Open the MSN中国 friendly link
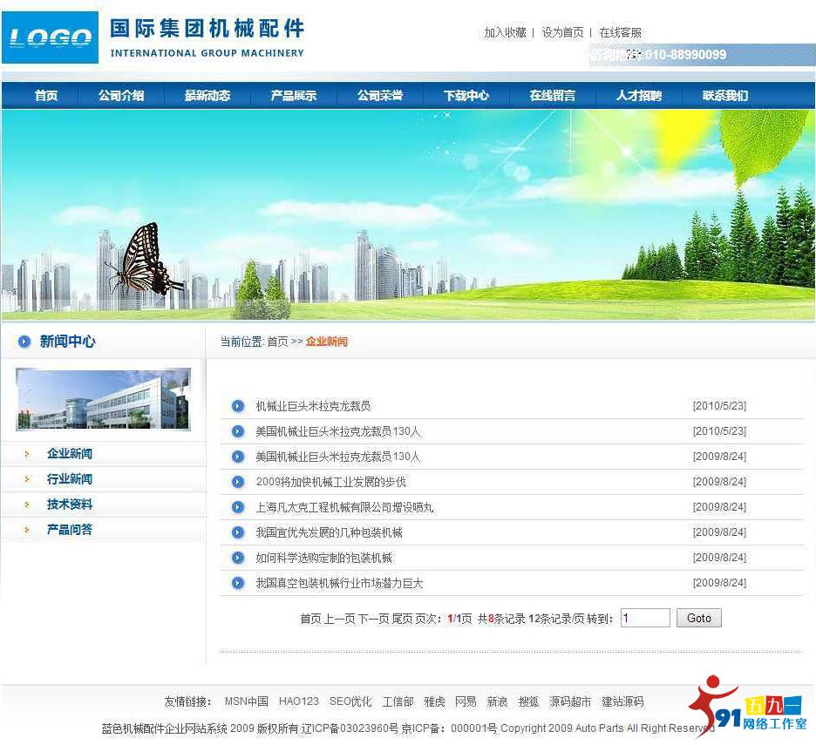This screenshot has width=816, height=745. [x=246, y=701]
